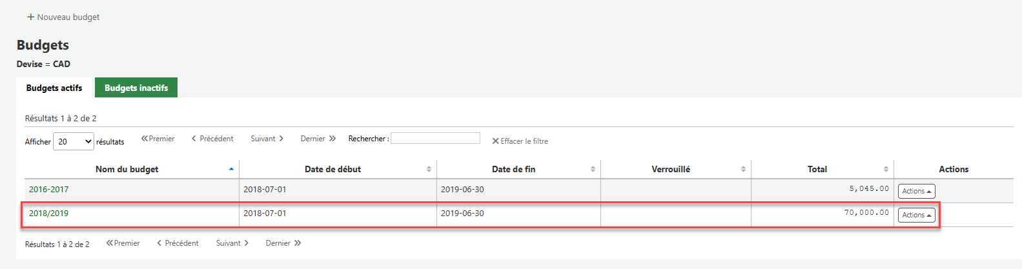
Task: Click the Date de fin sort icon
Action: [593, 169]
